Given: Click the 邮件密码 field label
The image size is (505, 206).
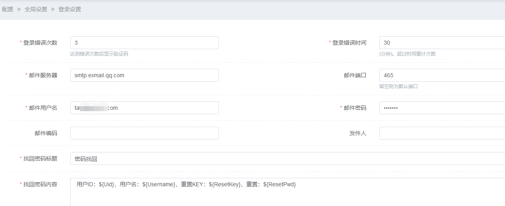Looking at the screenshot, I should (x=355, y=108).
